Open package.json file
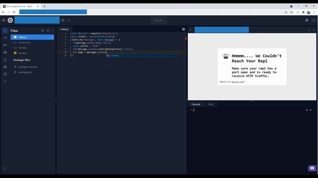The height and width of the screenshot is (178, 318). point(25,72)
